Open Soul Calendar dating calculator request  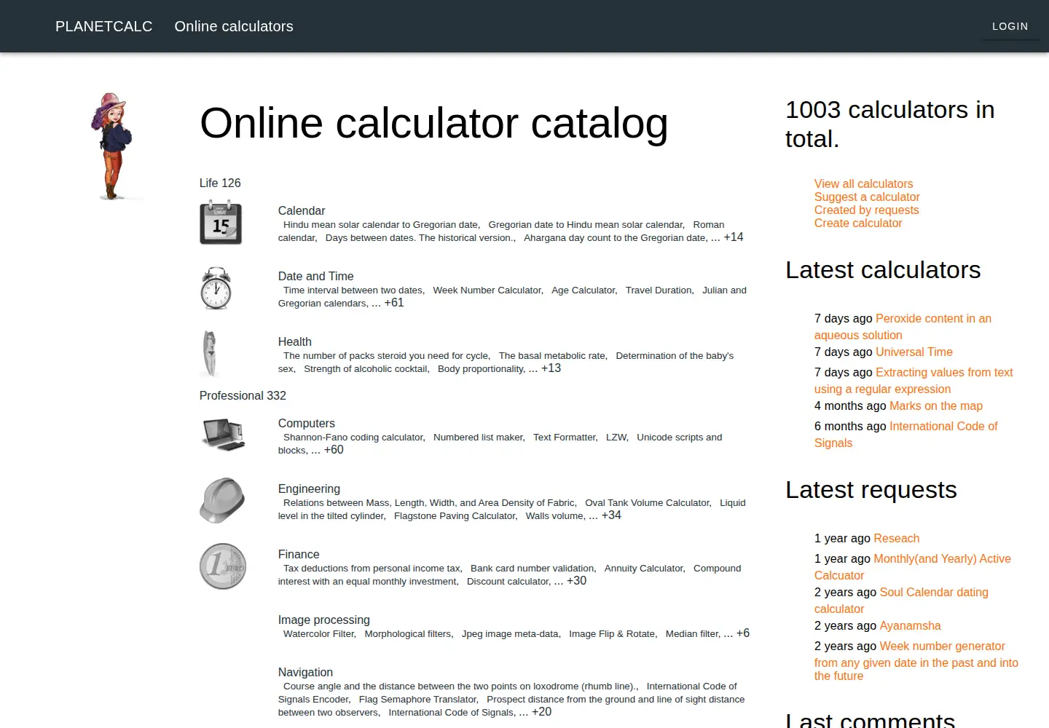pos(901,601)
